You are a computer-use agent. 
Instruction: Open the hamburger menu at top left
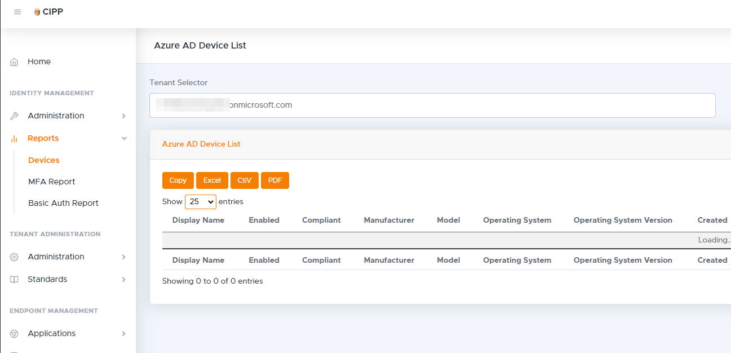click(17, 11)
